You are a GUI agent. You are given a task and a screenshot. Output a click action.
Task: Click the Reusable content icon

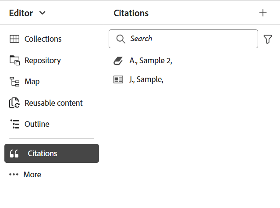14,103
